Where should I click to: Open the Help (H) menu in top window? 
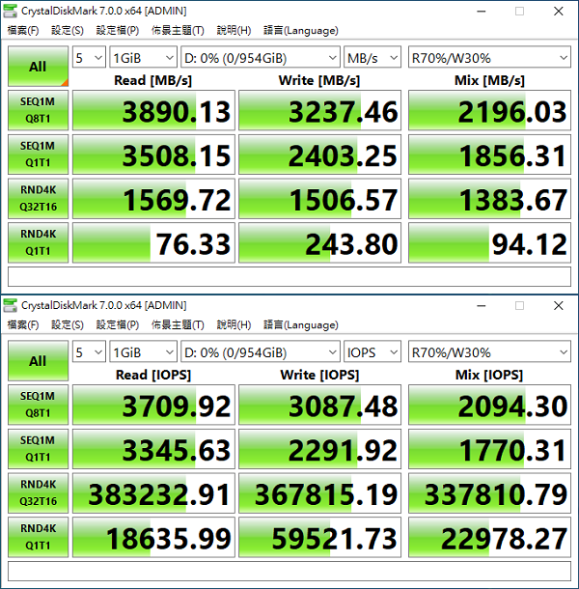click(234, 31)
